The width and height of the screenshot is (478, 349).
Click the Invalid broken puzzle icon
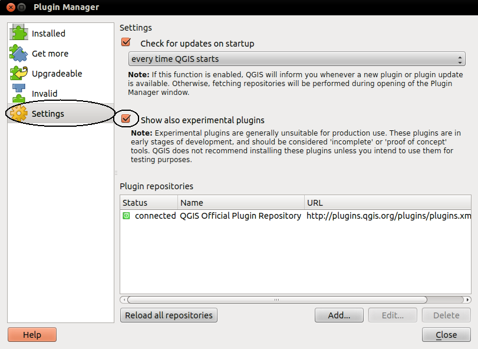tap(19, 93)
